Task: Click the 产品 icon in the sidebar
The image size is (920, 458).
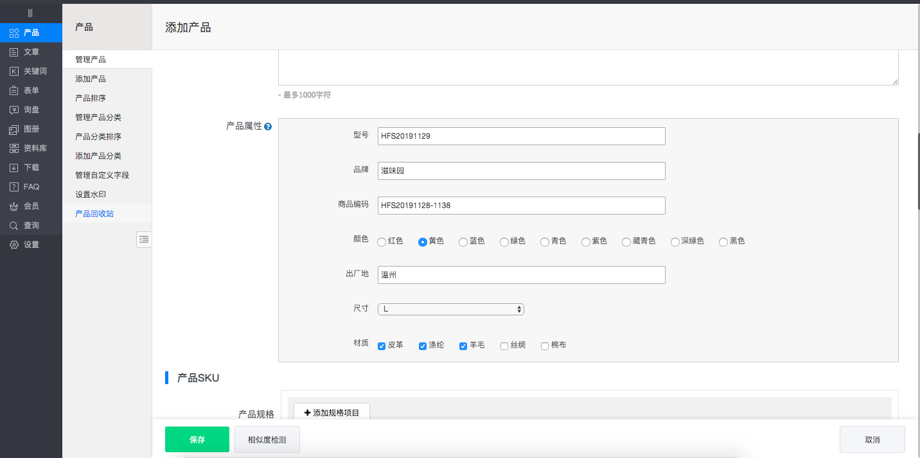Action: [13, 33]
